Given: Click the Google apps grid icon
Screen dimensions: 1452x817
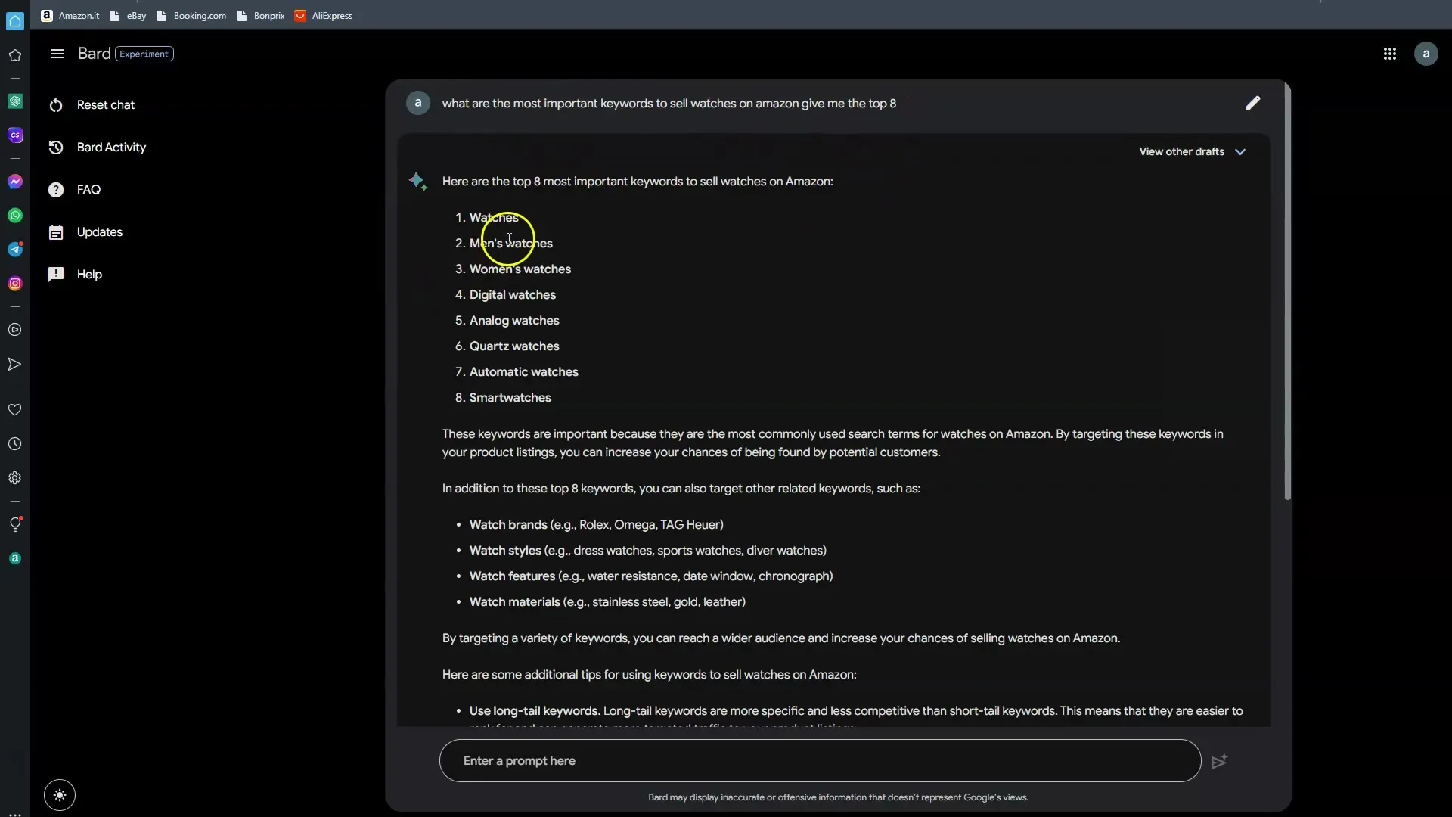Looking at the screenshot, I should coord(1389,54).
